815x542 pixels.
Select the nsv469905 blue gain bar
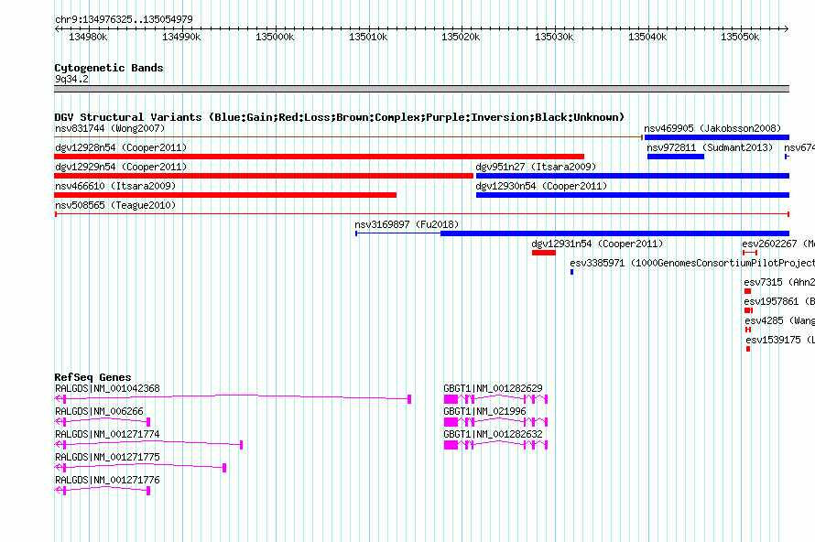point(717,137)
